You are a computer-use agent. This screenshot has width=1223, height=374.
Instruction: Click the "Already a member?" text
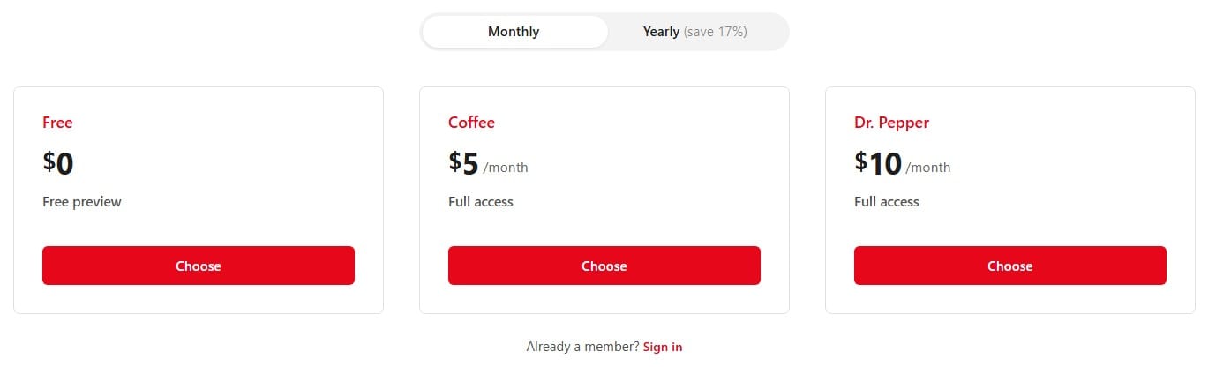582,347
